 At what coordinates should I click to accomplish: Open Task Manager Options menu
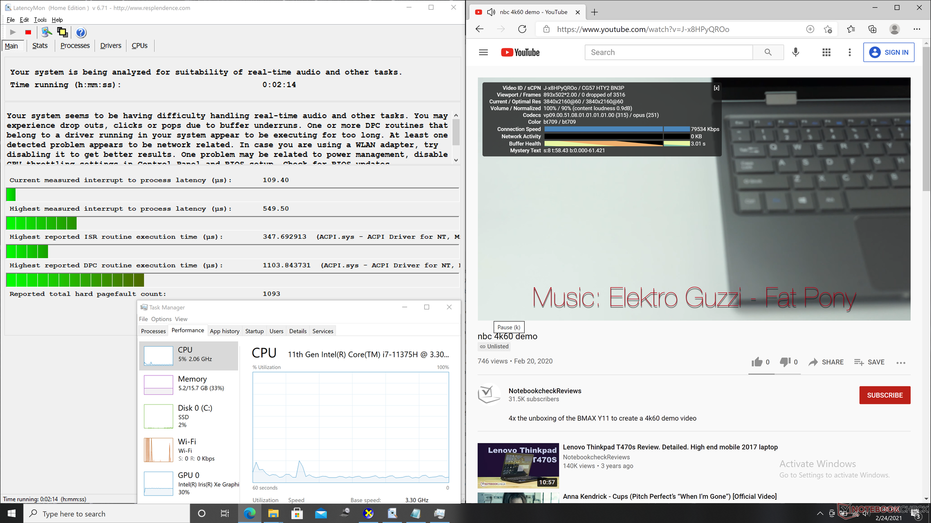pos(161,319)
